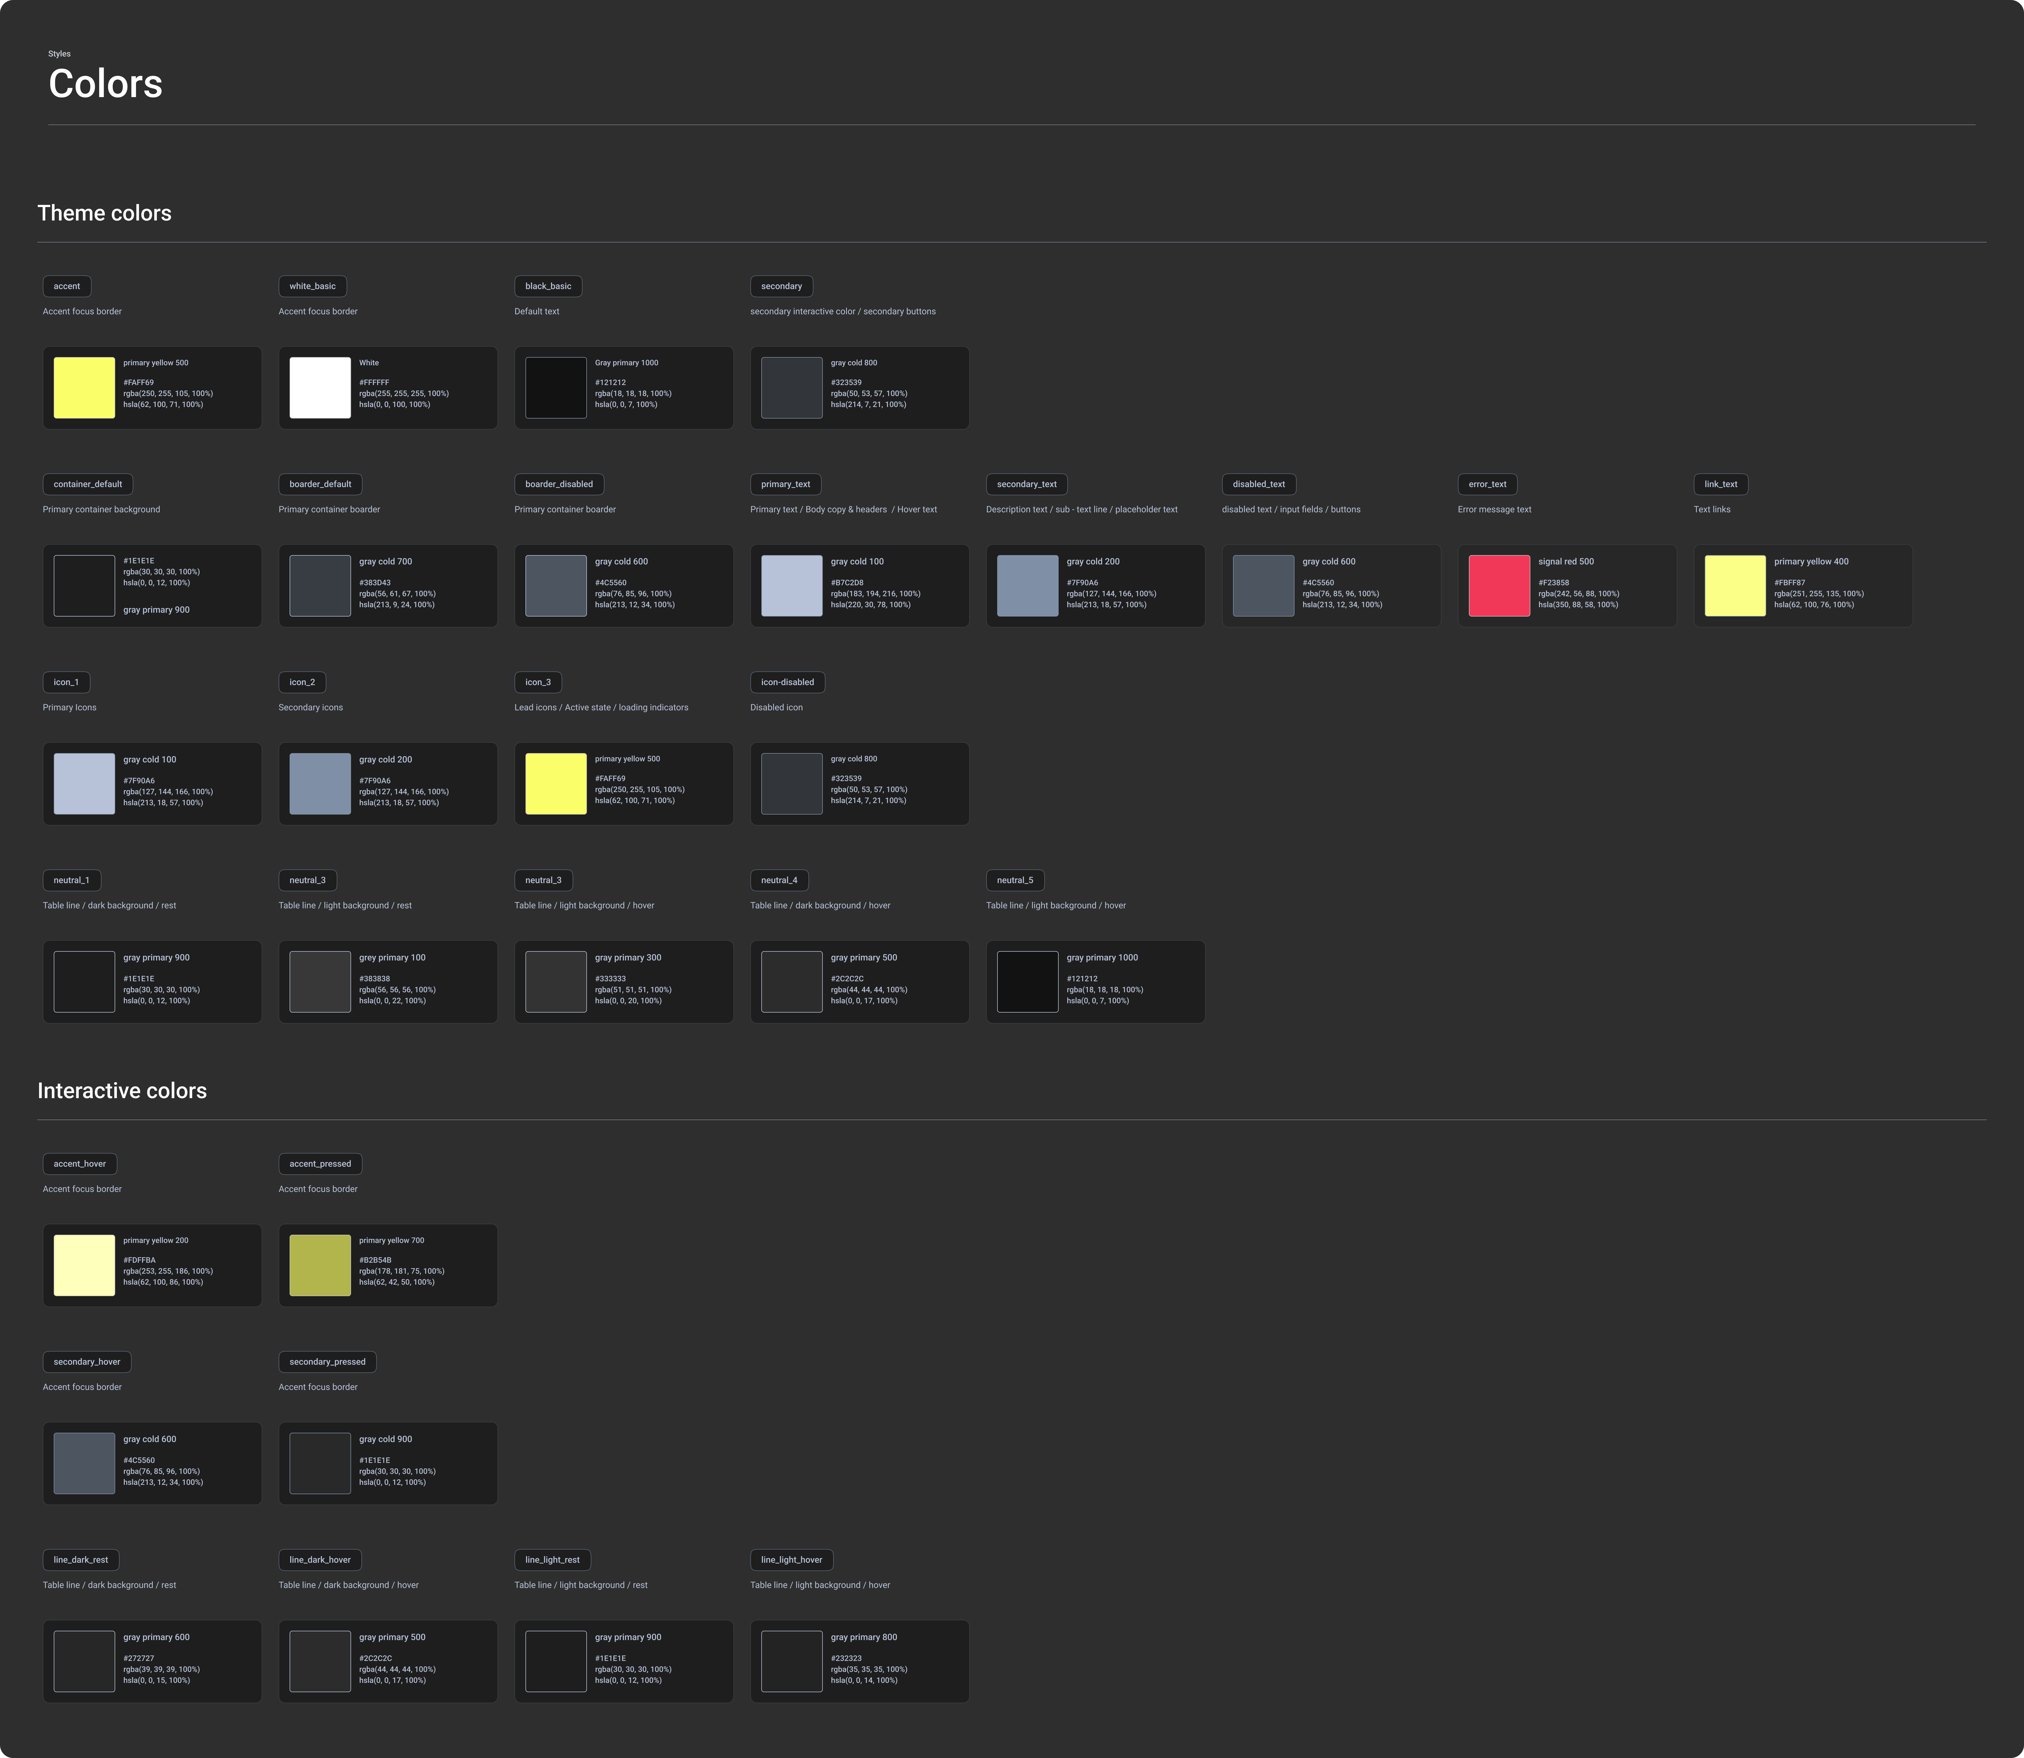Select the icon_1 tag
Viewport: 2024px width, 1758px height.
[67, 683]
